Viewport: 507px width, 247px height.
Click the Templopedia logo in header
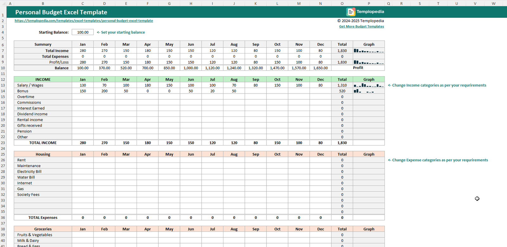point(365,12)
